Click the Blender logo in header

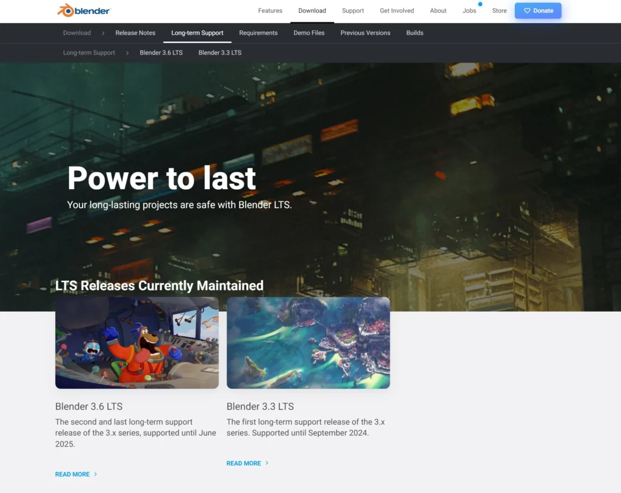pyautogui.click(x=84, y=11)
